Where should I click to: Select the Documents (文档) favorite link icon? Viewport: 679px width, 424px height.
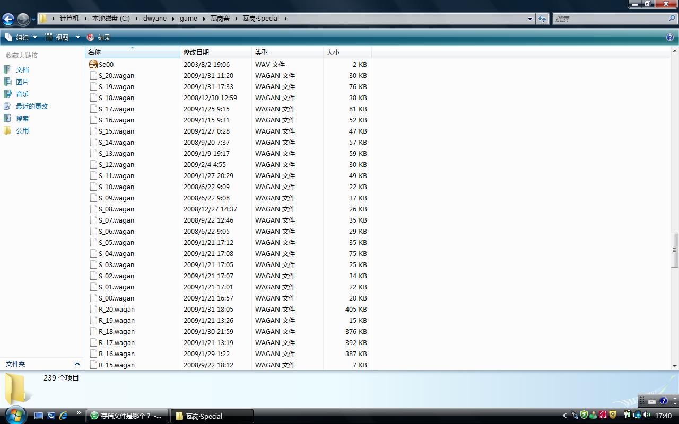7,69
